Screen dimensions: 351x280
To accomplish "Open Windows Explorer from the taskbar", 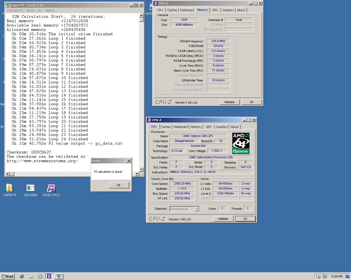I will pos(31,276).
